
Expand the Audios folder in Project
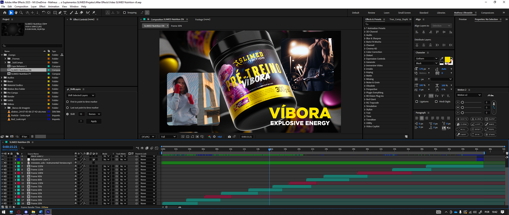click(2, 78)
